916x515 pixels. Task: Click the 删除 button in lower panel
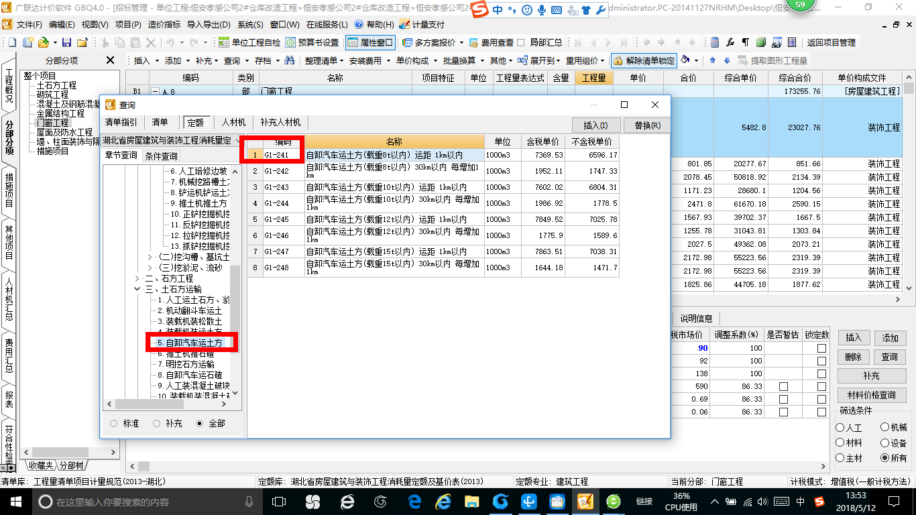click(853, 357)
